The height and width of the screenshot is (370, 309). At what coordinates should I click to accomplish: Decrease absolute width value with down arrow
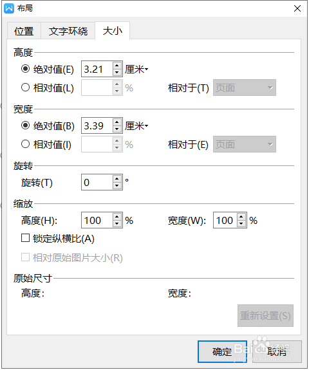pos(117,129)
